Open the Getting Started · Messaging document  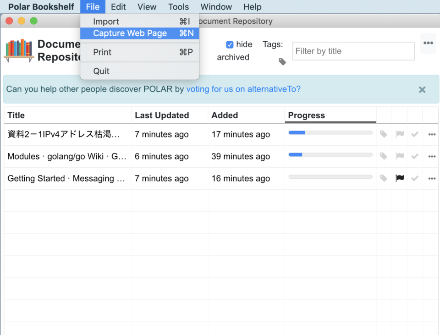point(66,178)
